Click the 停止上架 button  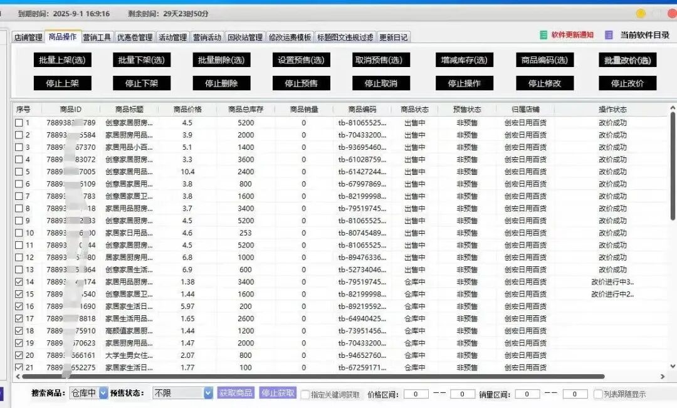63,83
